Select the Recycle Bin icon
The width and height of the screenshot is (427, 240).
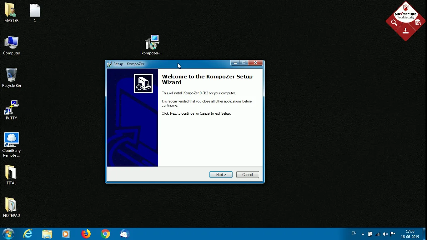pos(11,78)
